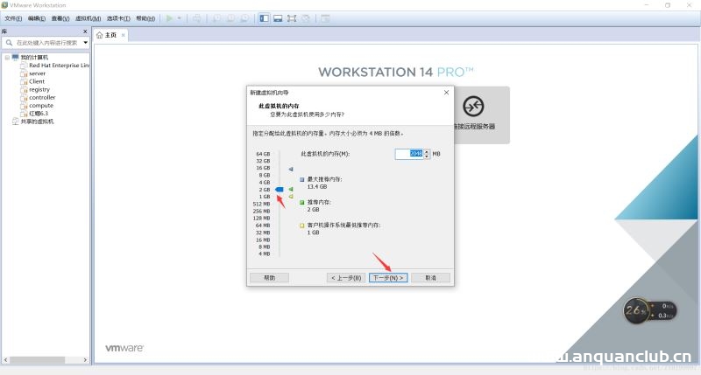The width and height of the screenshot is (701, 375).
Task: Click the library horizontal scrollbar thumb
Action: (38, 360)
